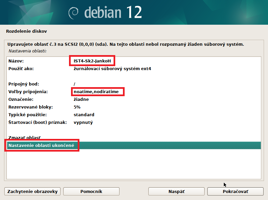268x200 pixels.
Task: Open Pomocník help
Action: click(91, 191)
